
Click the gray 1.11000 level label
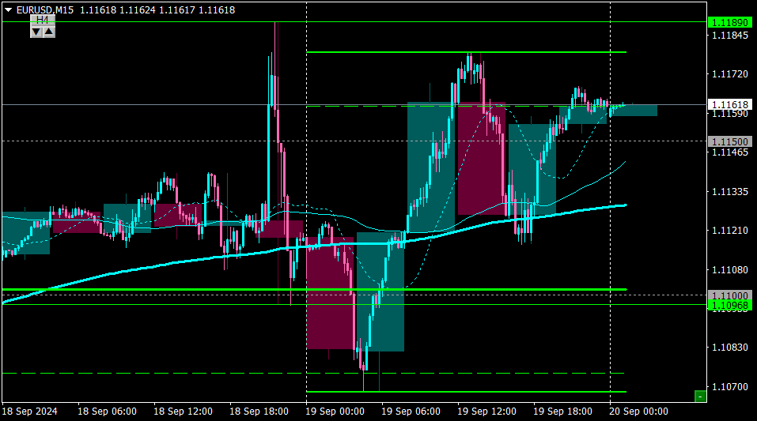click(x=730, y=295)
